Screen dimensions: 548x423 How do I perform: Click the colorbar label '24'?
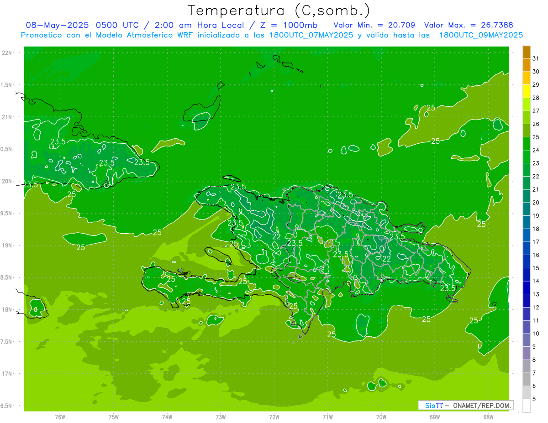coord(536,150)
